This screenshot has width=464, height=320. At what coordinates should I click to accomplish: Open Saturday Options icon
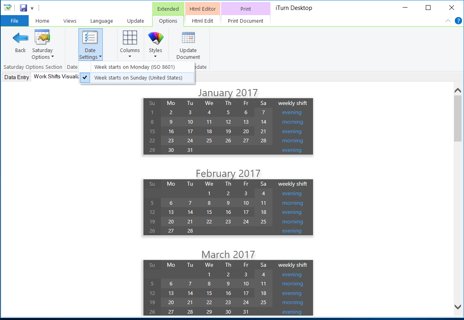pos(42,38)
